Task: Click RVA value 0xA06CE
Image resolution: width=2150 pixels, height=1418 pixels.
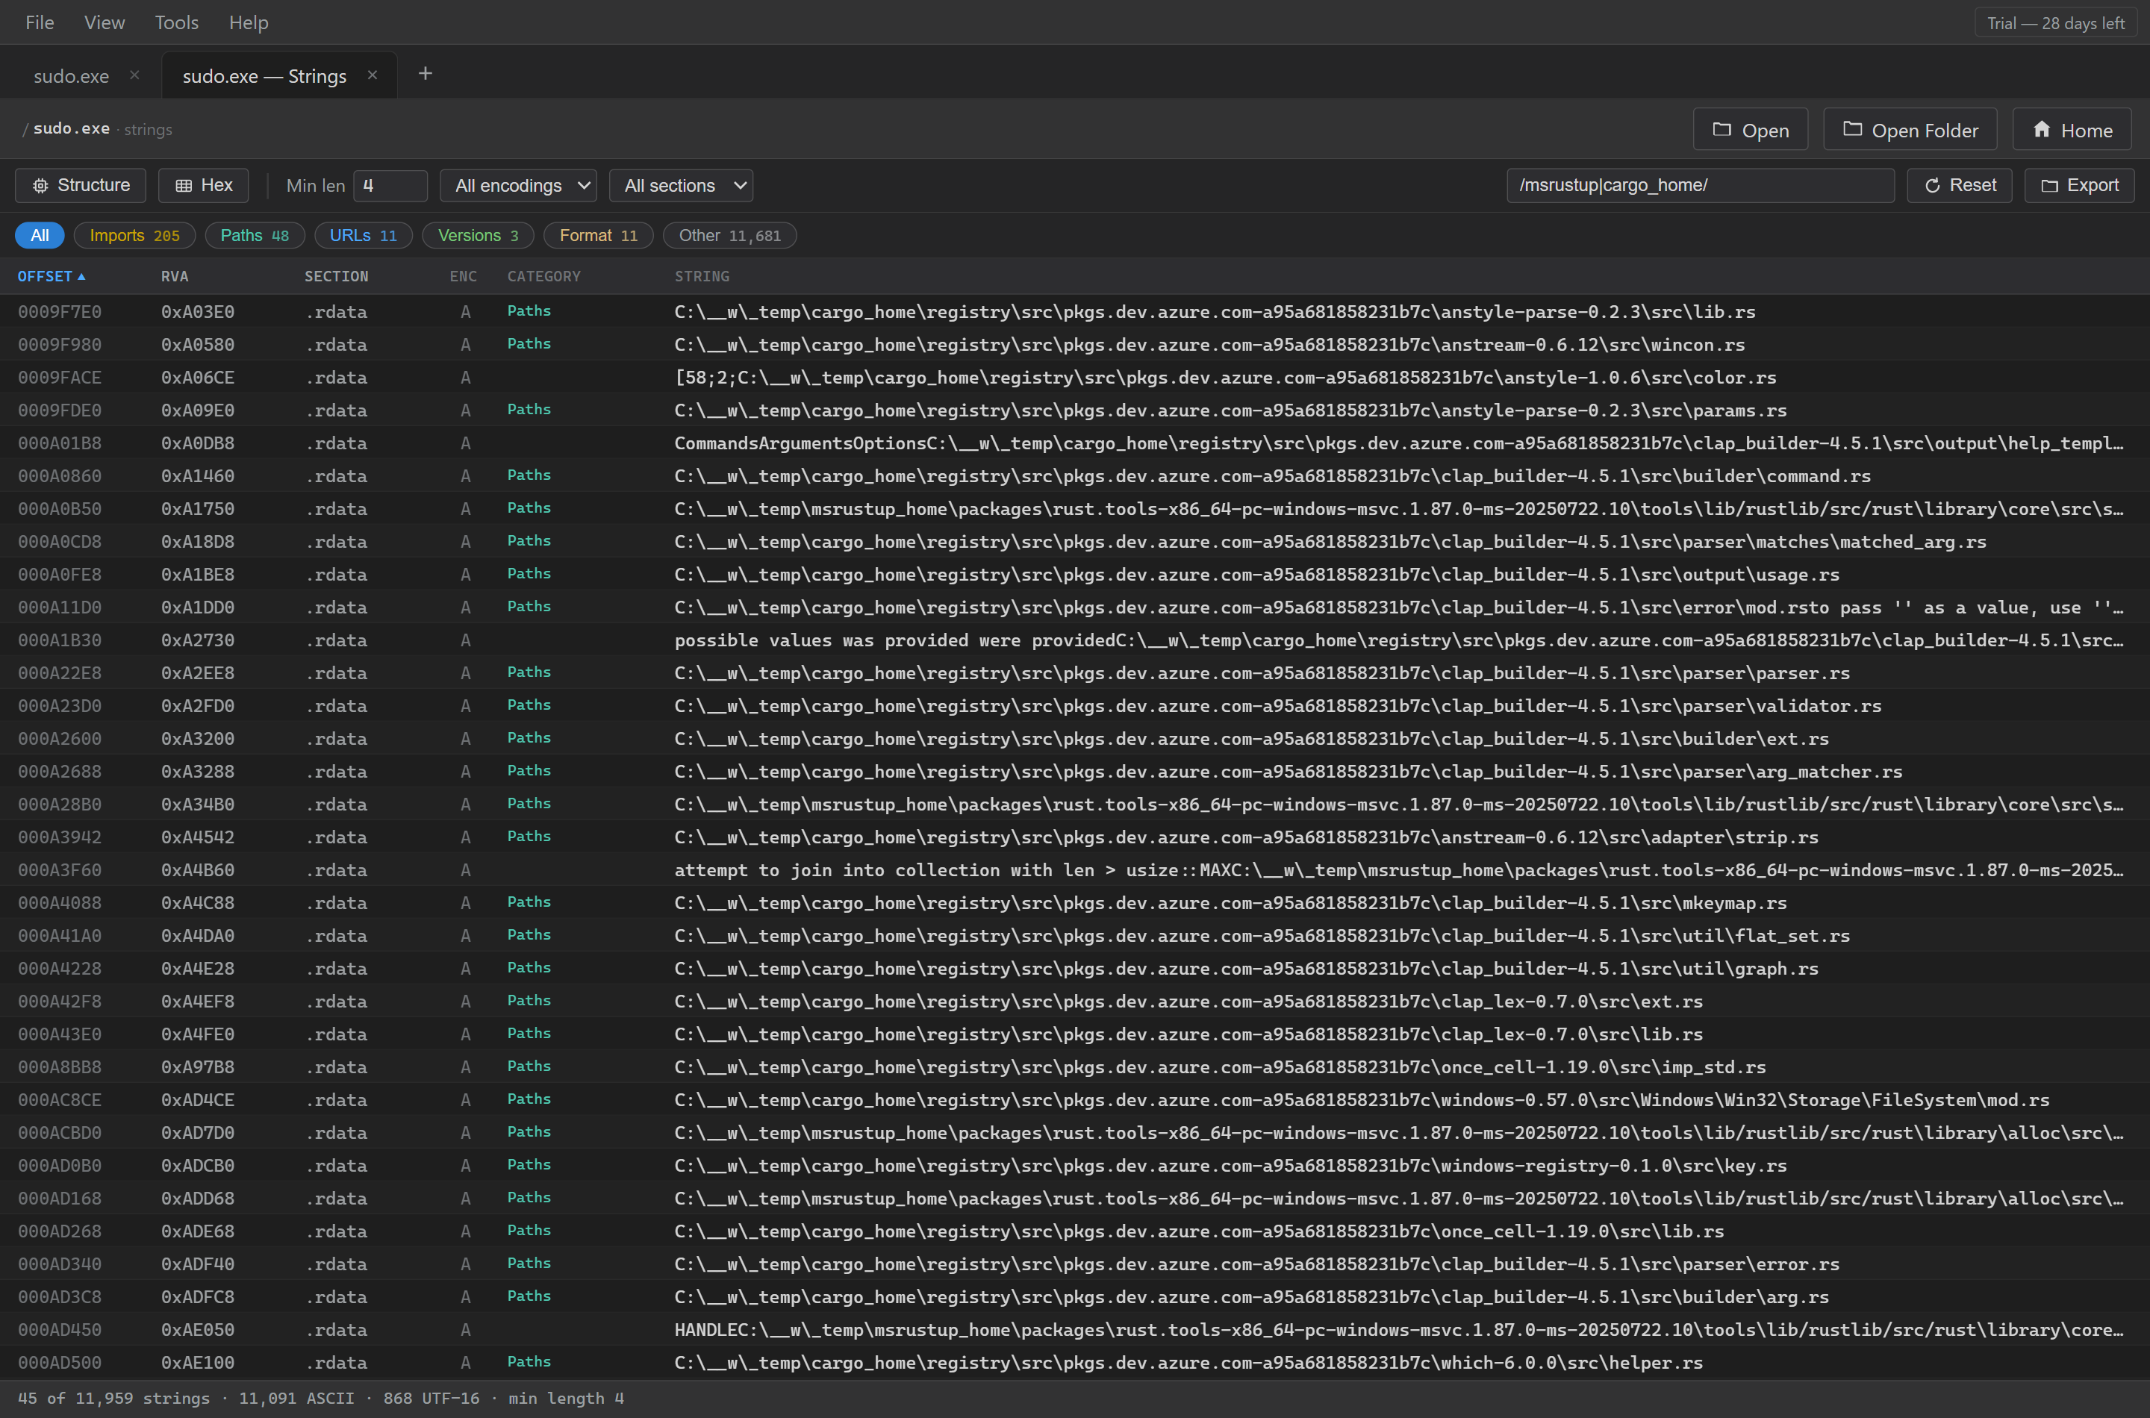Action: (197, 377)
